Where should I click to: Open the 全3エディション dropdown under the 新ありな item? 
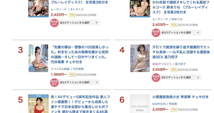click(x=181, y=33)
